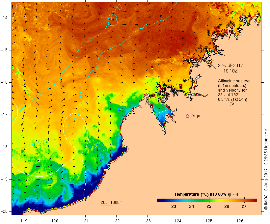Click the magenta Argo float marker circle
Screen dimensions: 270x224
(x=188, y=116)
